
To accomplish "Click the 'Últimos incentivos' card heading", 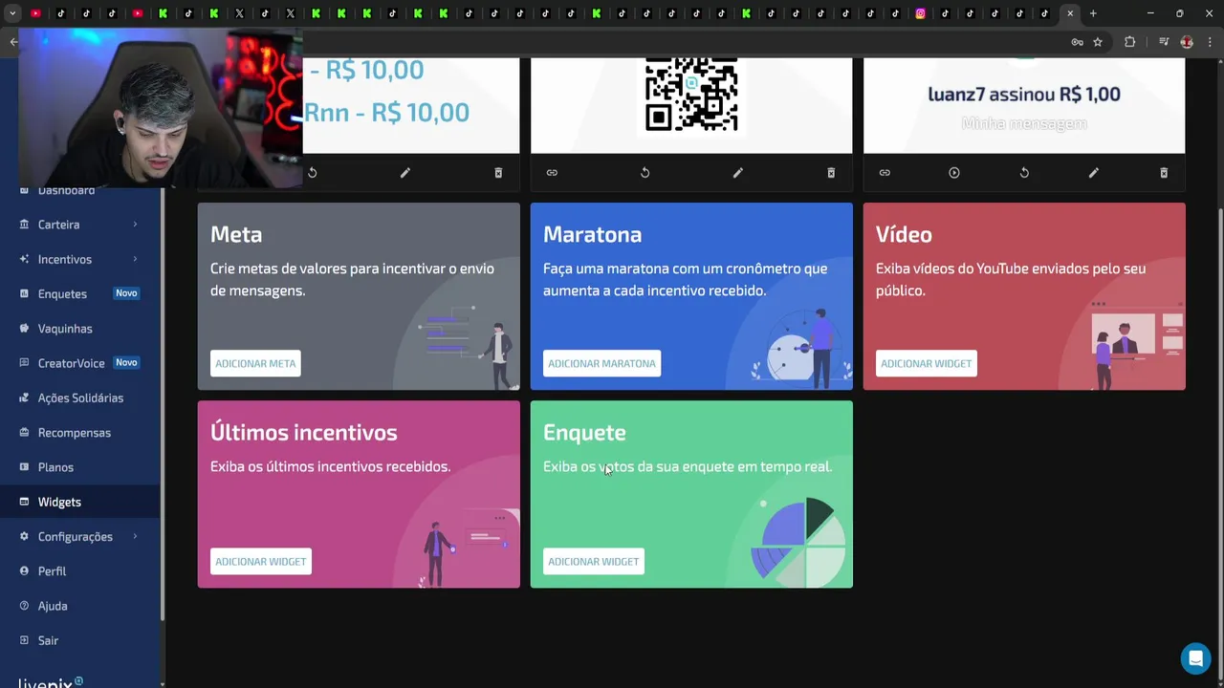I will click(303, 432).
